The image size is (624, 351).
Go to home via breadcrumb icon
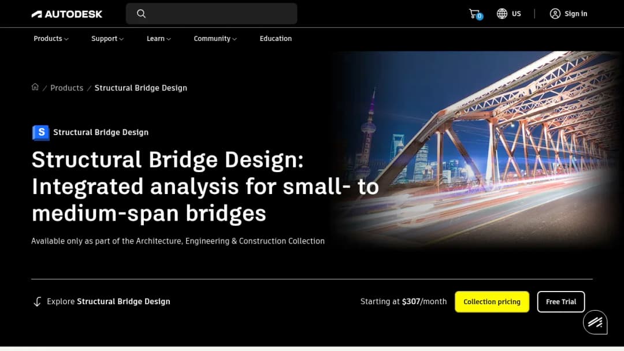pos(35,87)
